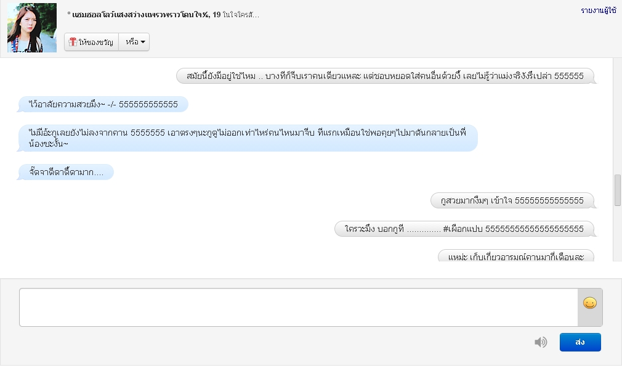Click the chat scrollbar thumb
The image size is (622, 378).
[617, 190]
